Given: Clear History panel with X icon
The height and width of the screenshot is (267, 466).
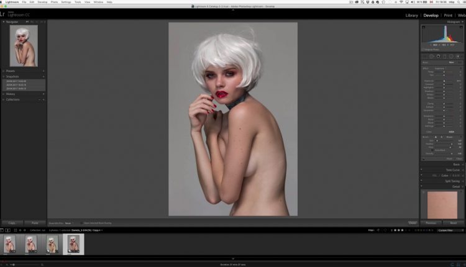Looking at the screenshot, I should click(43, 94).
